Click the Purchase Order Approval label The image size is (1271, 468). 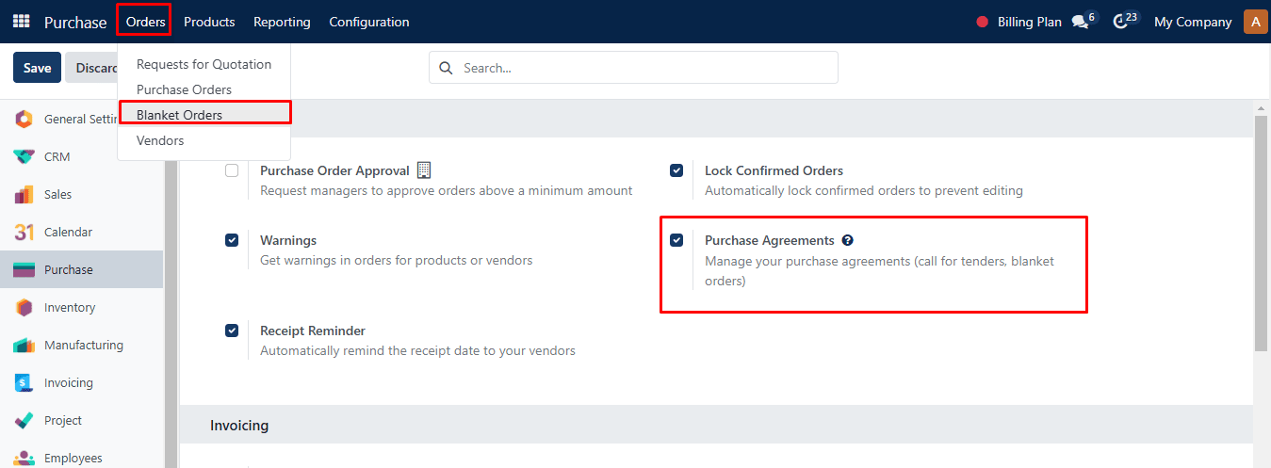coord(334,170)
